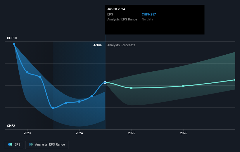Click the forecast data point at 2025

pyautogui.click(x=131, y=88)
